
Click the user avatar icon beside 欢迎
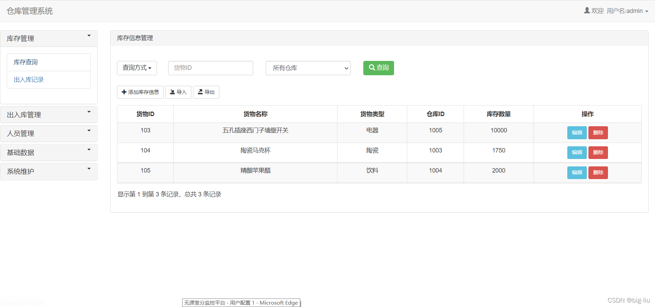[587, 11]
